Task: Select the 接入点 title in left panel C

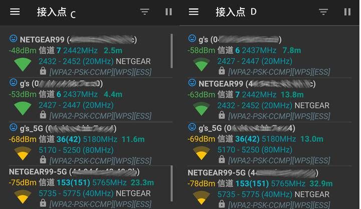Action: pyautogui.click(x=52, y=12)
